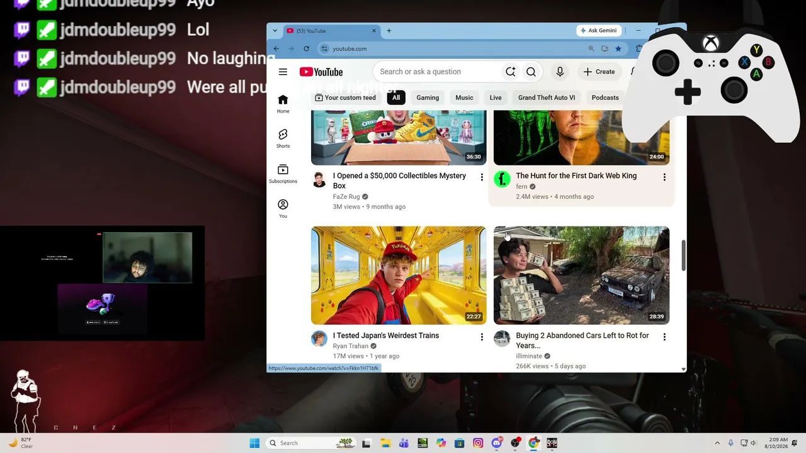Open the Windows Start menu
The image size is (806, 453).
tap(254, 443)
